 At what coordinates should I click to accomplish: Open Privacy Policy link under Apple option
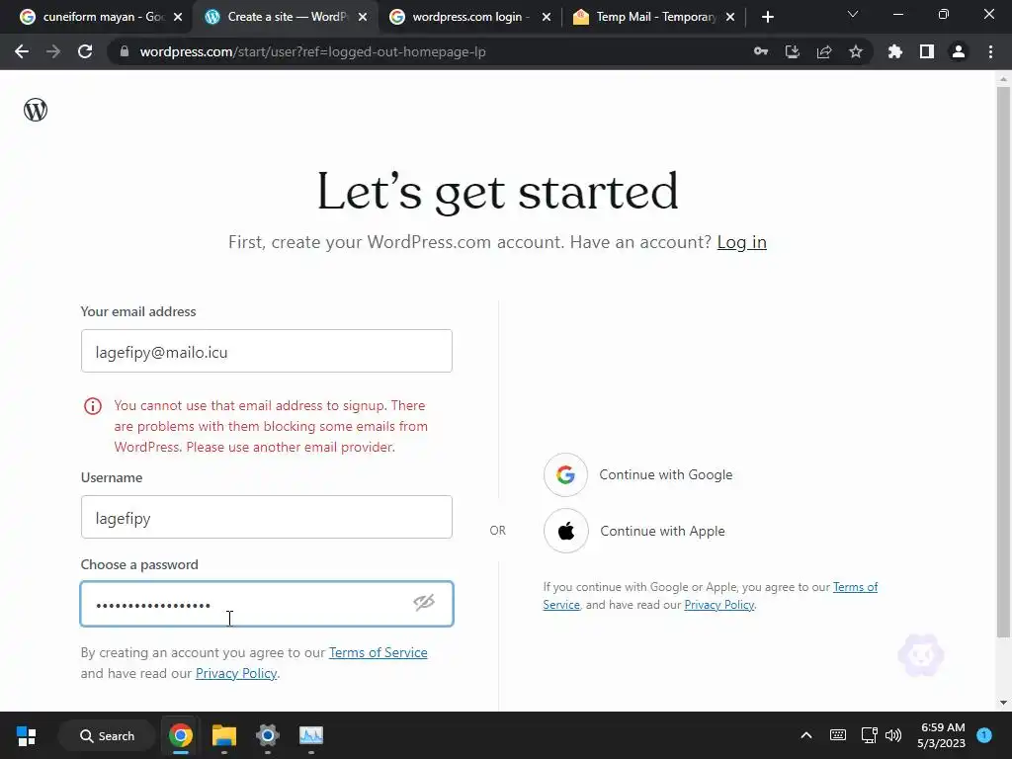[x=719, y=605]
